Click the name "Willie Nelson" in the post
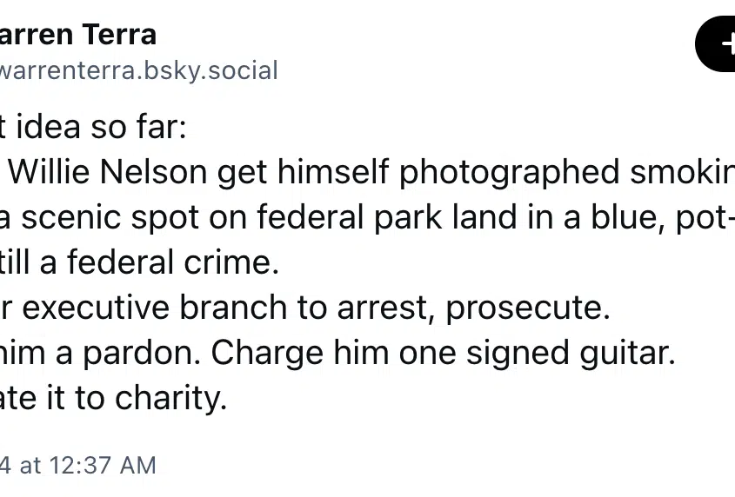 pos(108,172)
